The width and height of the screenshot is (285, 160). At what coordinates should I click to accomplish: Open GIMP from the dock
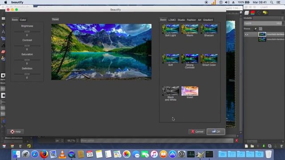200,154
